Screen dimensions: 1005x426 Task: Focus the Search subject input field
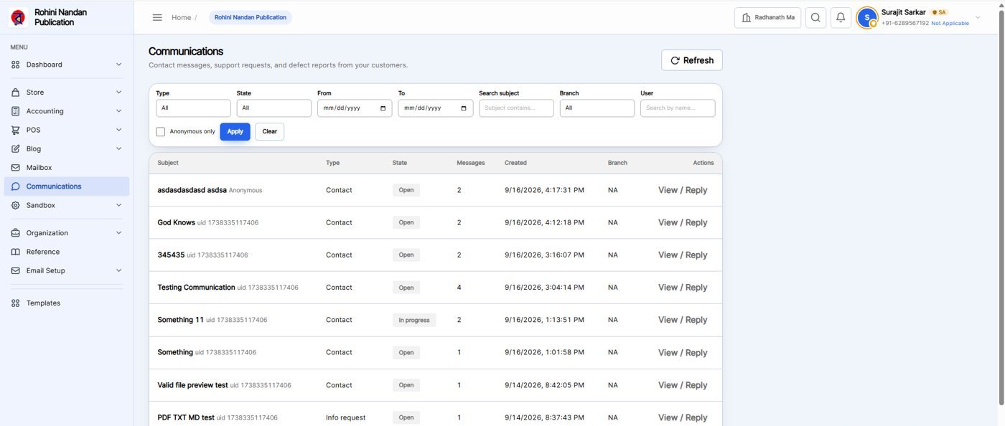pyautogui.click(x=517, y=108)
